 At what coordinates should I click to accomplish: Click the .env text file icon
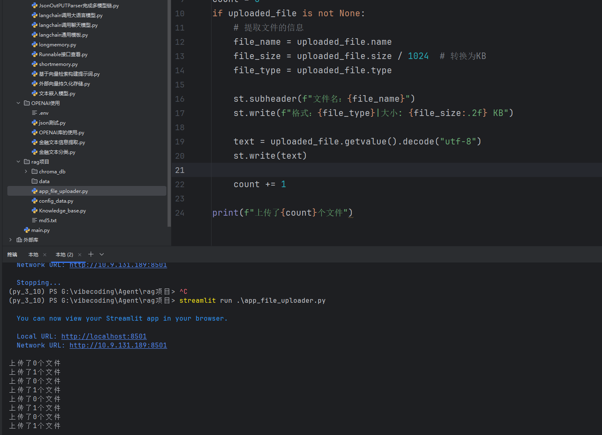coord(35,113)
